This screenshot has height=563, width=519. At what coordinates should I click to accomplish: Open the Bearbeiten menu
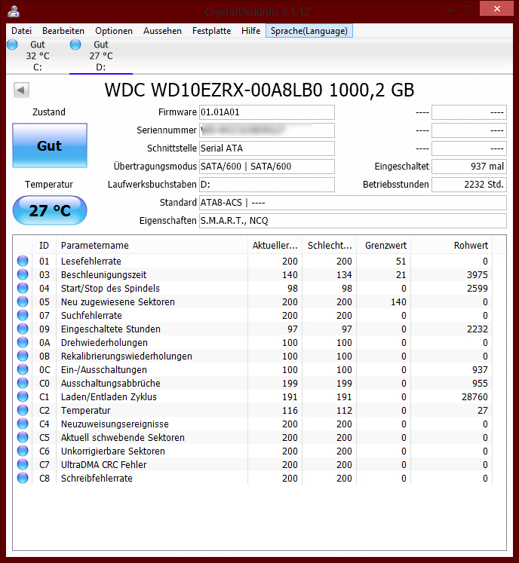coord(63,31)
